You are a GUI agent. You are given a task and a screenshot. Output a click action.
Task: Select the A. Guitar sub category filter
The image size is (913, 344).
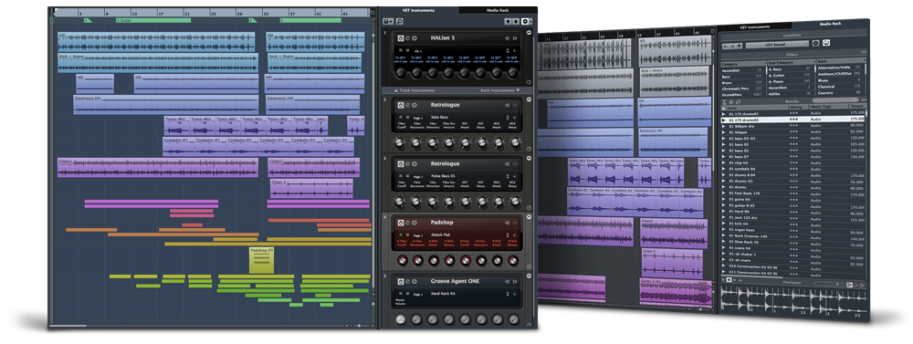click(790, 75)
